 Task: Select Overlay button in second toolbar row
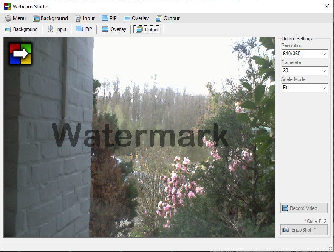[x=114, y=29]
